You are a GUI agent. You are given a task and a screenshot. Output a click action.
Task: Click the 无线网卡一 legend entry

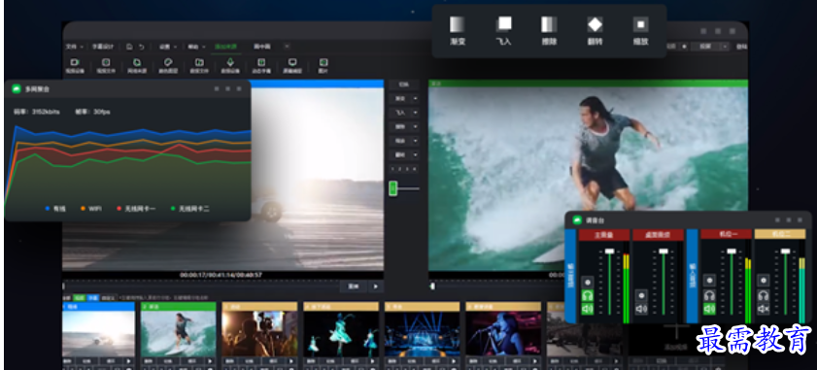point(136,209)
